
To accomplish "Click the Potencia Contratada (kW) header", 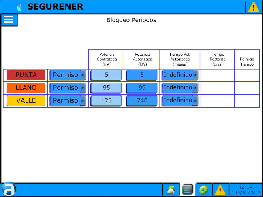I will coord(107,59).
